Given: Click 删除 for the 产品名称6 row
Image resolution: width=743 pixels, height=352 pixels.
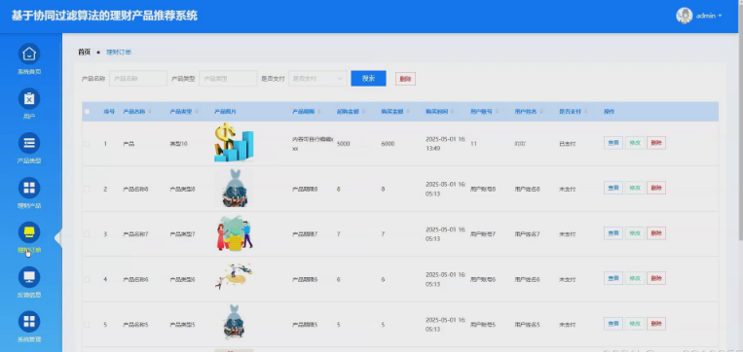Looking at the screenshot, I should [655, 278].
